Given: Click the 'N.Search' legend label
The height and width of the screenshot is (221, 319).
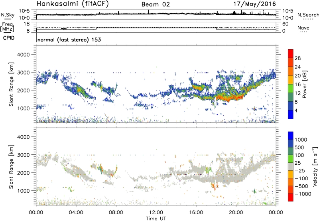Looking at the screenshot, I should (308, 15).
